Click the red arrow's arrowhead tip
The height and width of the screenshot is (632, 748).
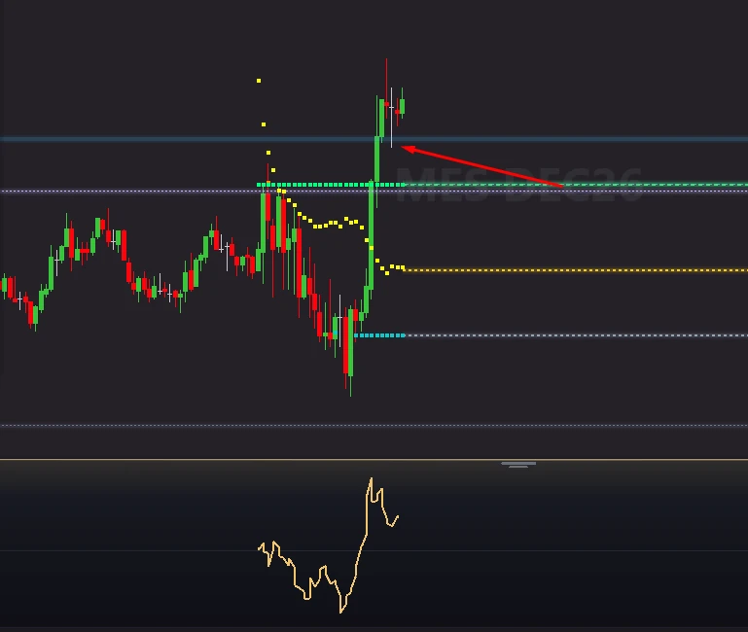pyautogui.click(x=402, y=148)
